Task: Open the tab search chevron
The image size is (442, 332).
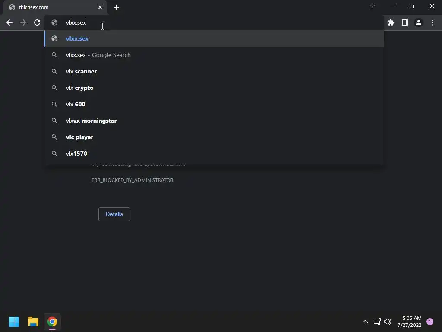Action: click(x=373, y=6)
